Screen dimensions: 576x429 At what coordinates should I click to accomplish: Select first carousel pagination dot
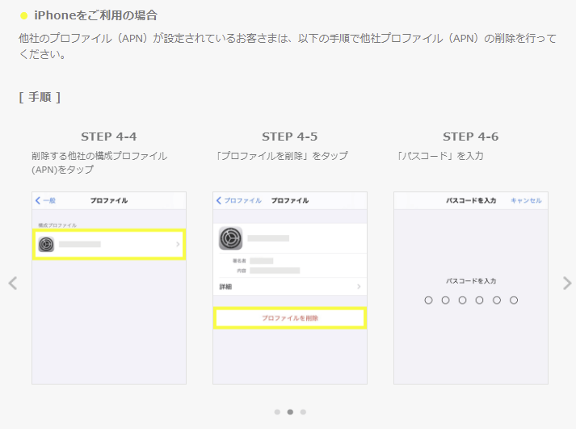tap(277, 412)
